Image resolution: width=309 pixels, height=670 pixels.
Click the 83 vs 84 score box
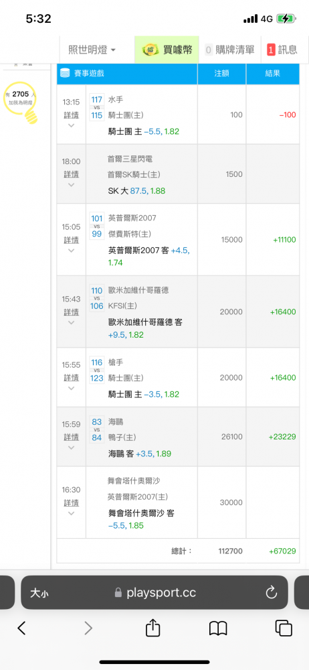coord(97,430)
